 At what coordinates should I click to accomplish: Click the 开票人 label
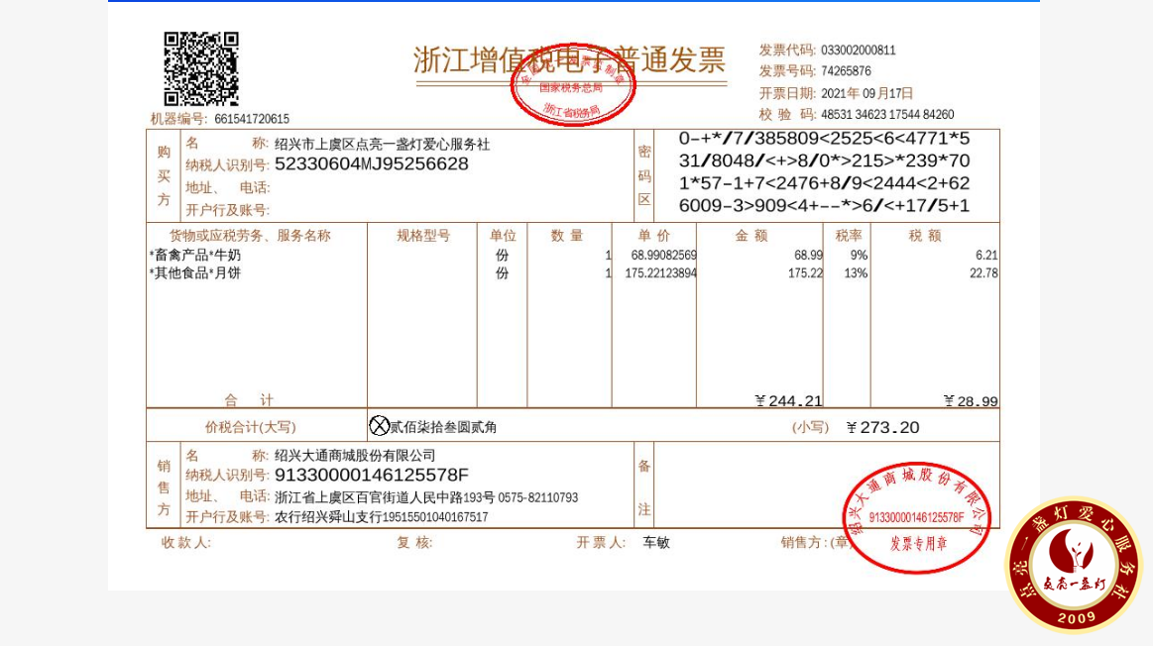(601, 542)
